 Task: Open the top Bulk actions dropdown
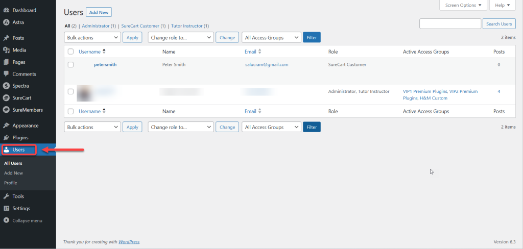(92, 38)
